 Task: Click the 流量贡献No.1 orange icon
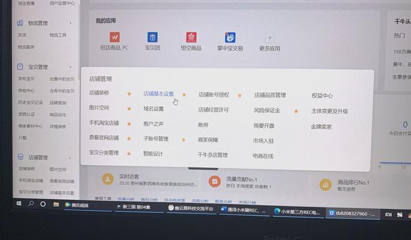pos(214,181)
